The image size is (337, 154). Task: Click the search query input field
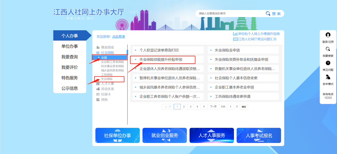click(x=229, y=14)
